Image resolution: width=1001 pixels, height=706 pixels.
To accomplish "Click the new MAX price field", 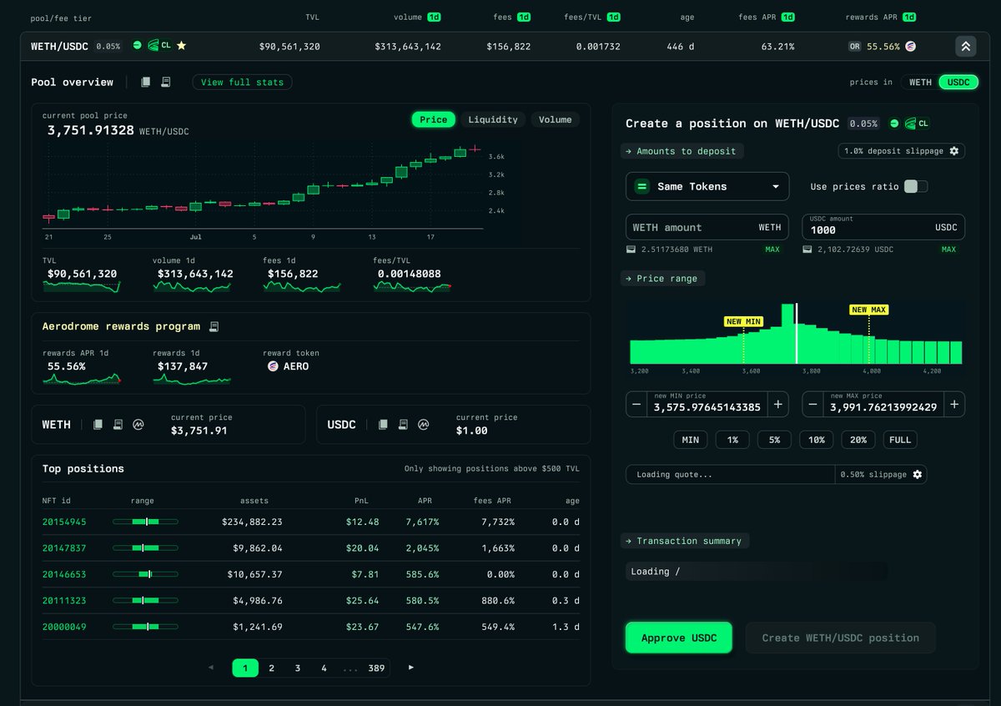I will 883,405.
